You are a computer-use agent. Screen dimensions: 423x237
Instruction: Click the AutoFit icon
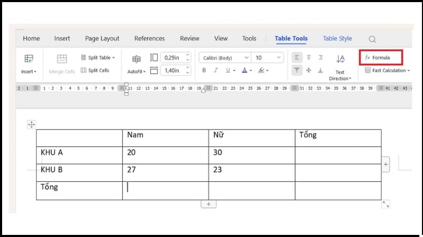click(x=136, y=59)
